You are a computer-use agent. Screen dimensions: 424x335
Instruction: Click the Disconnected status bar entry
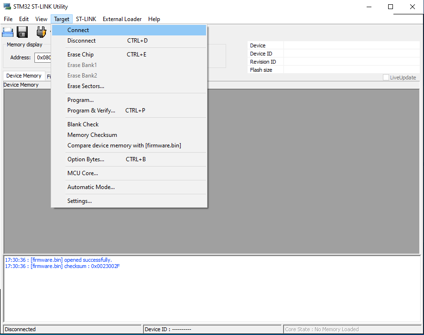(73, 329)
